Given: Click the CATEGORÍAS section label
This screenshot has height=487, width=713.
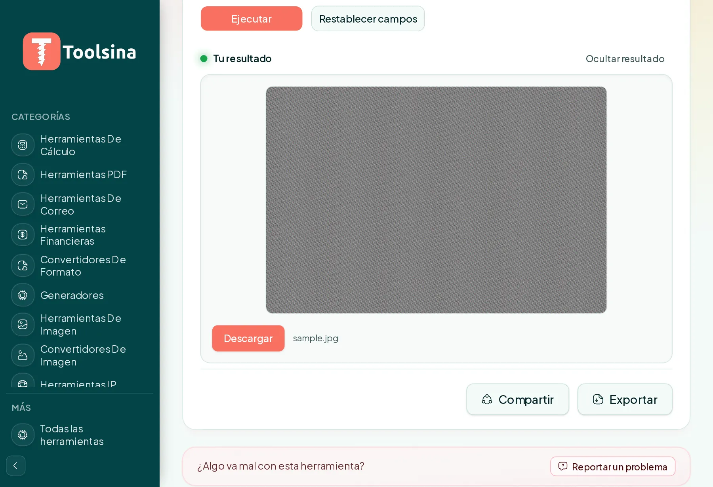Looking at the screenshot, I should (x=41, y=117).
